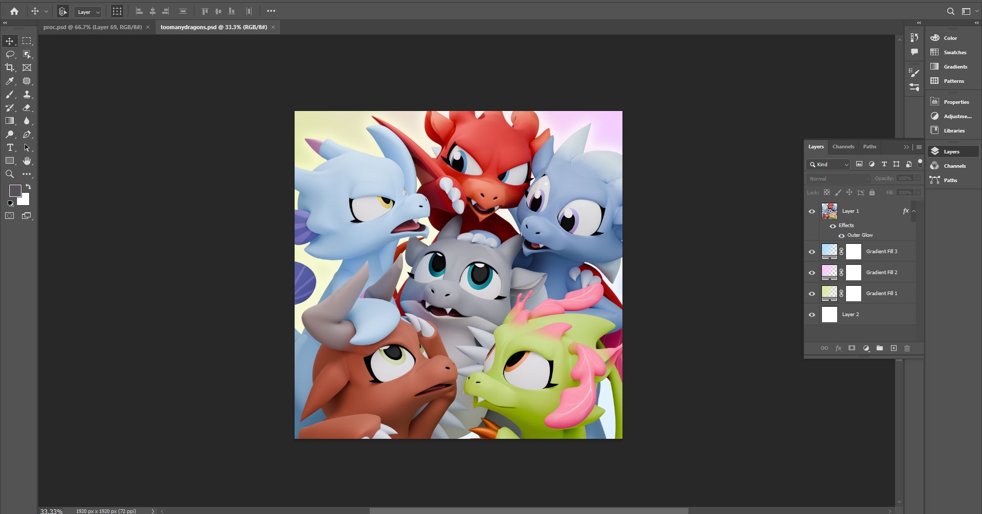Select toomanydragons.psd document tab
982x514 pixels.
click(x=214, y=27)
